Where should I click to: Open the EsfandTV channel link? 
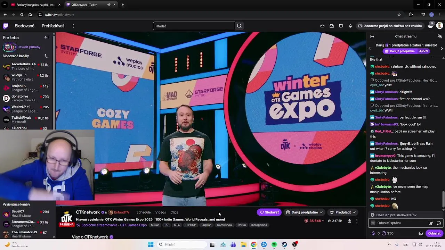(121, 212)
